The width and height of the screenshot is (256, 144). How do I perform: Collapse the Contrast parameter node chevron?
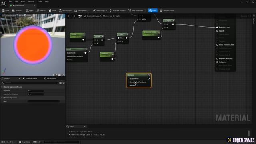(x=113, y=54)
